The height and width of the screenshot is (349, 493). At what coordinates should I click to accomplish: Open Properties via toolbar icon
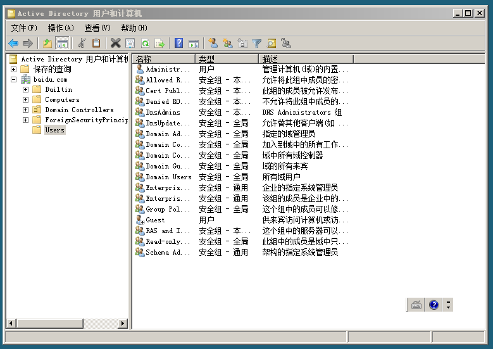[x=130, y=43]
